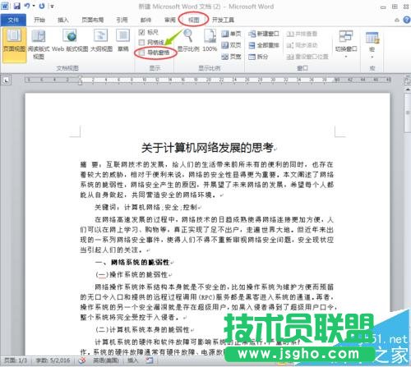Viewport: 411px width, 367px height.
Task: Click the subheading (一)操作系统的脆弱性
Action: coord(132,274)
